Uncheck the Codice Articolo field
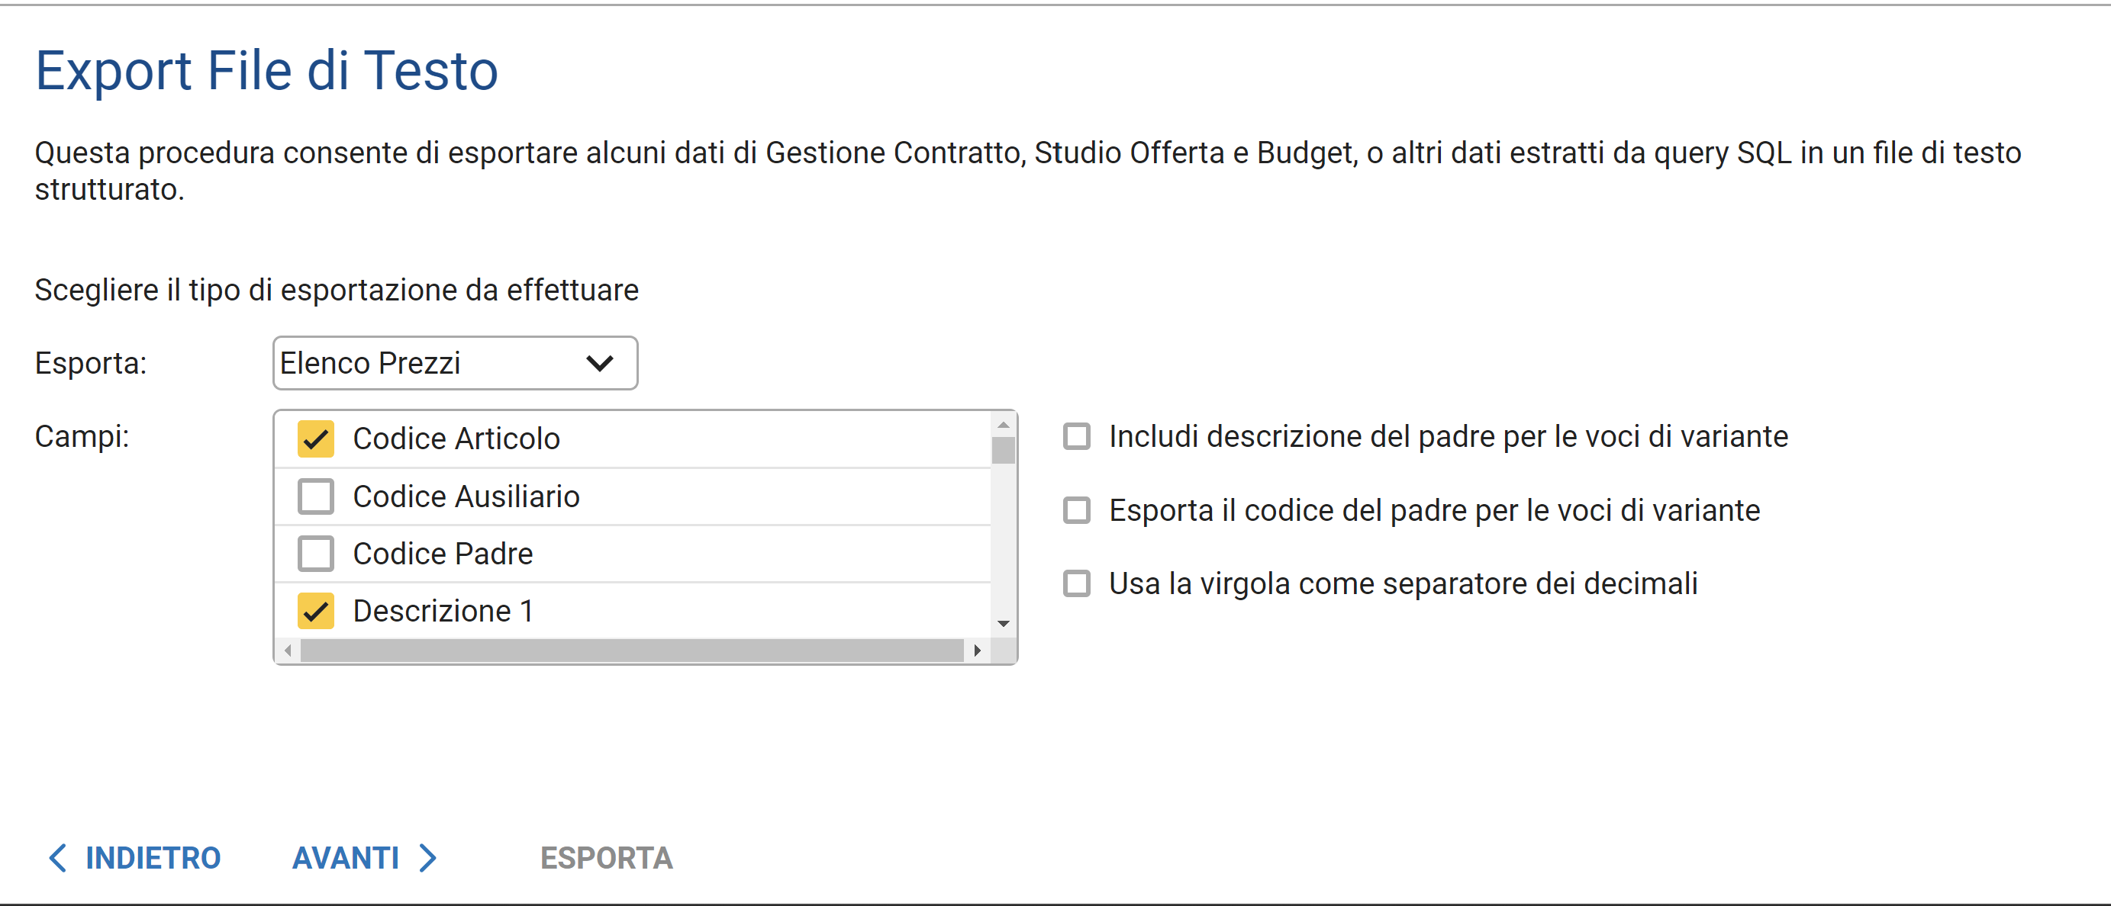The height and width of the screenshot is (906, 2111). pyautogui.click(x=315, y=439)
